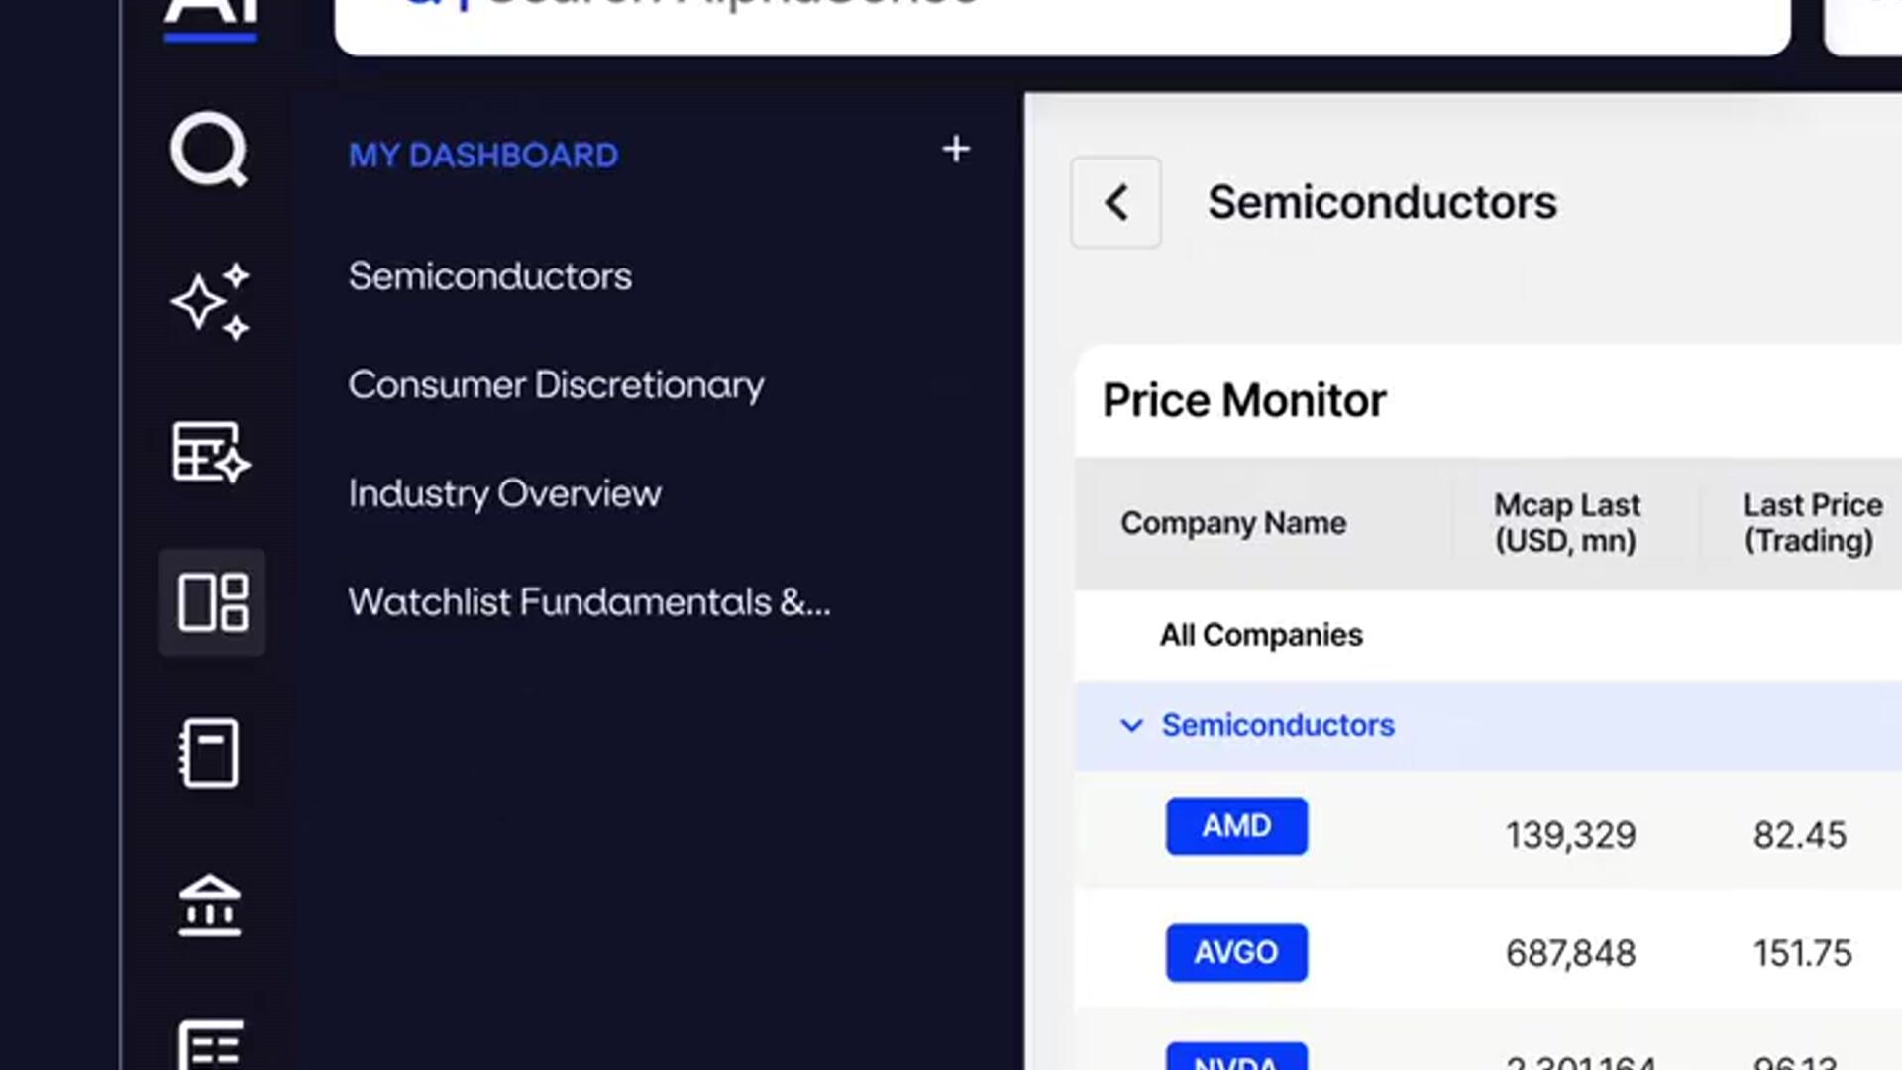Go back using the left chevron button

(x=1115, y=203)
